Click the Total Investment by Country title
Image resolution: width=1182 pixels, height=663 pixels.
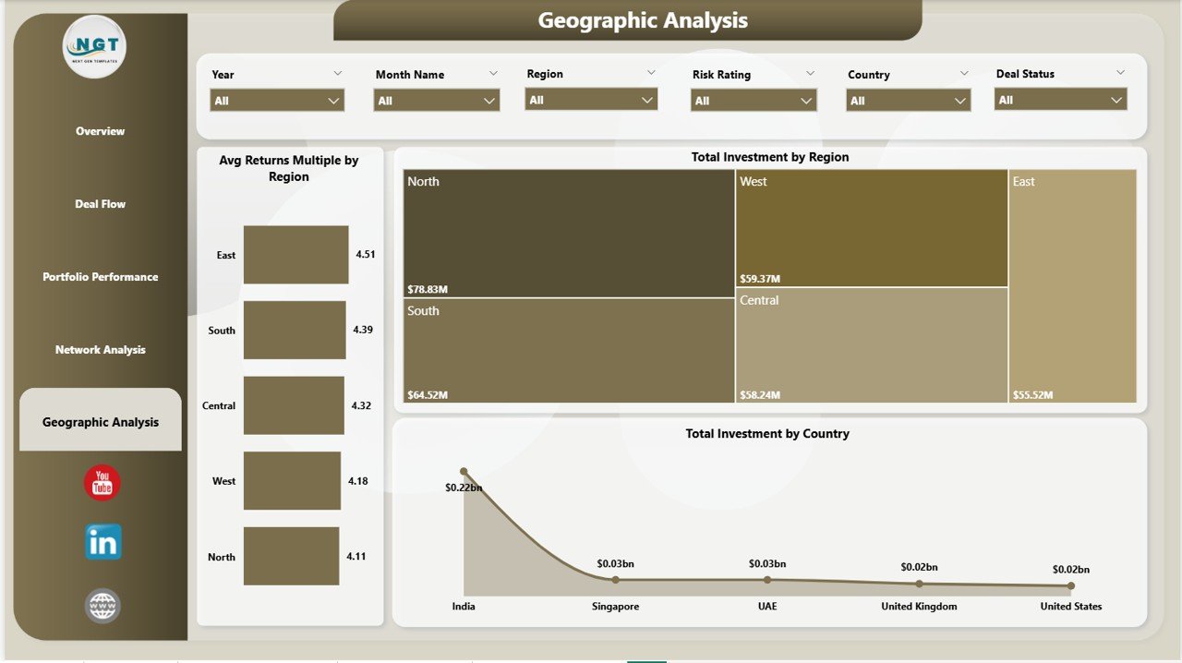(767, 433)
